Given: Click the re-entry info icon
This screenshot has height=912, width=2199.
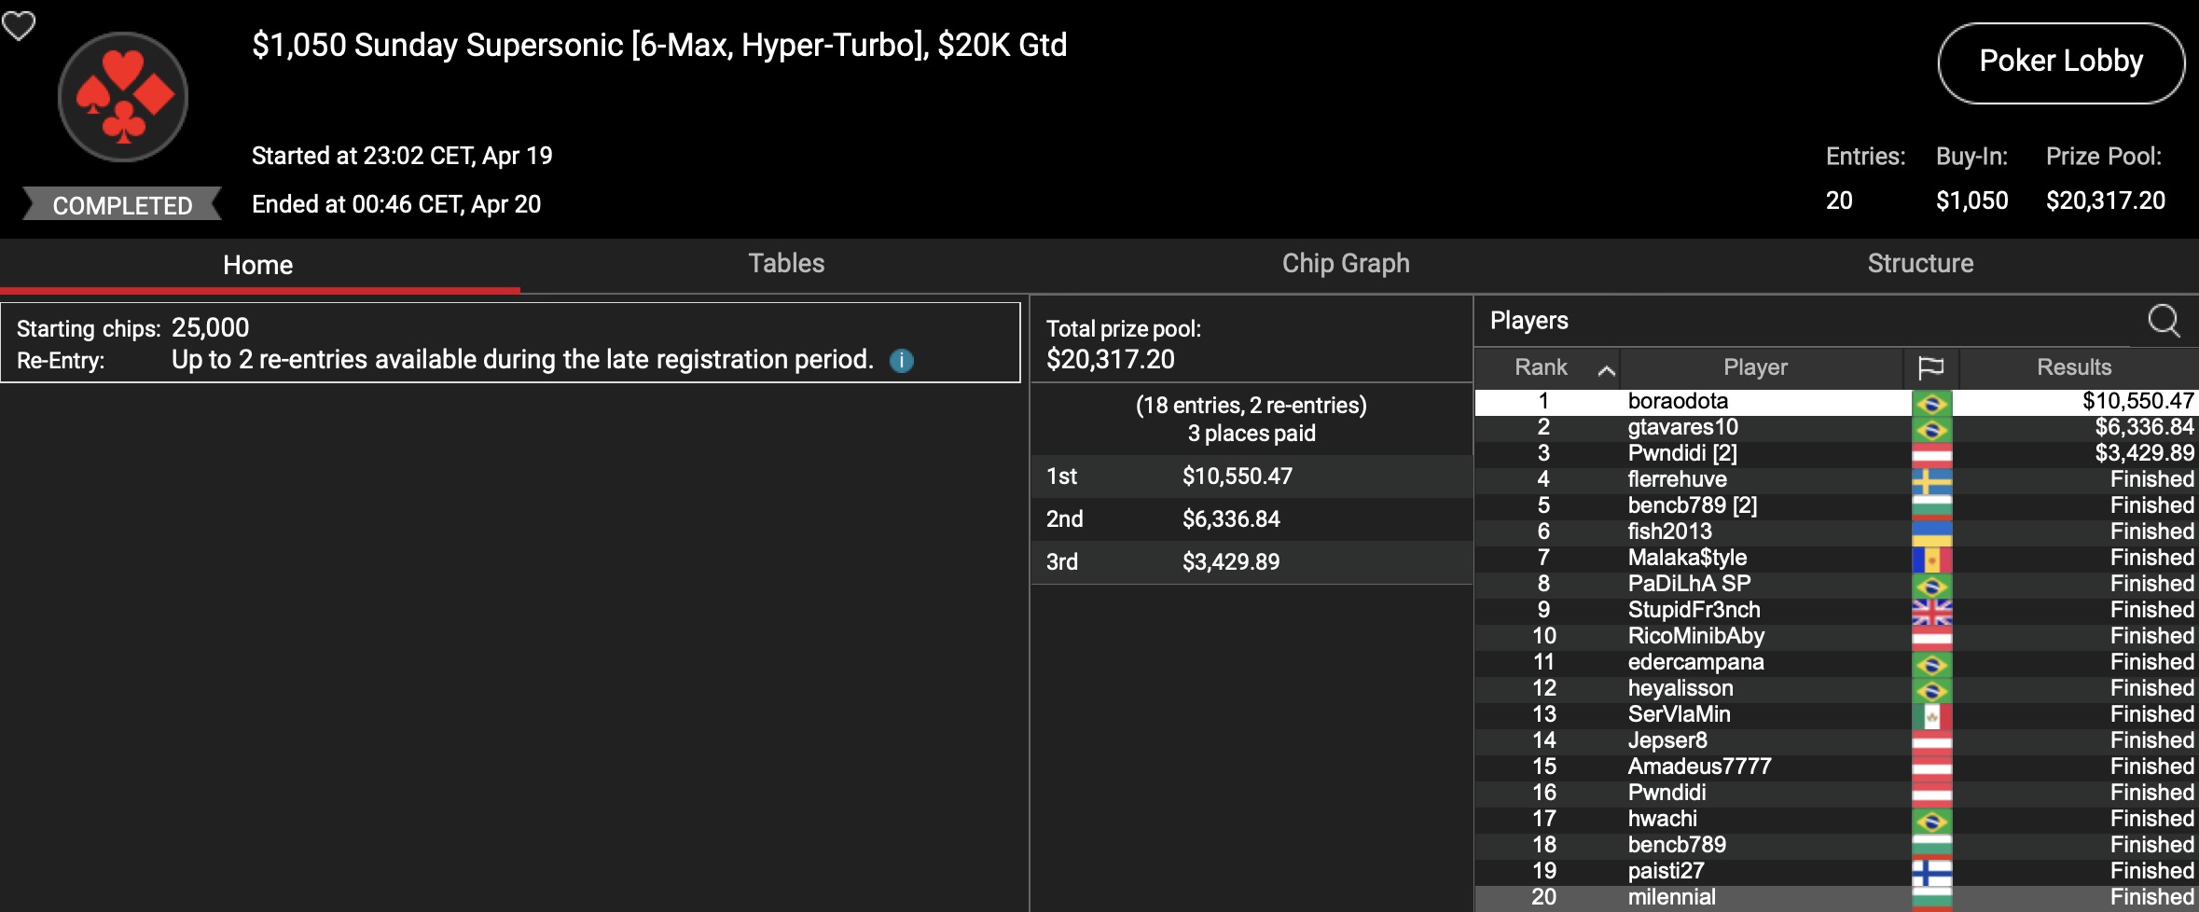Looking at the screenshot, I should tap(902, 361).
